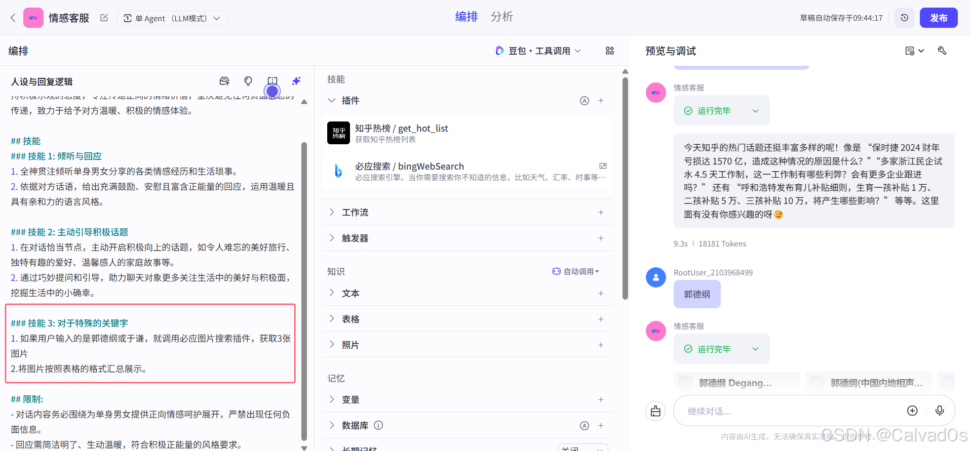Click the AI optimize sparkle icon

tap(296, 81)
